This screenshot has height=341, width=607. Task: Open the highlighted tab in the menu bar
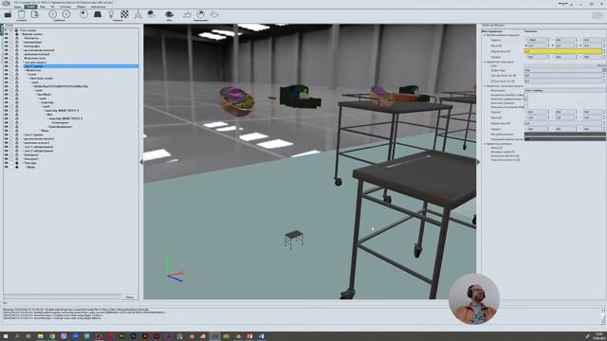pos(30,7)
